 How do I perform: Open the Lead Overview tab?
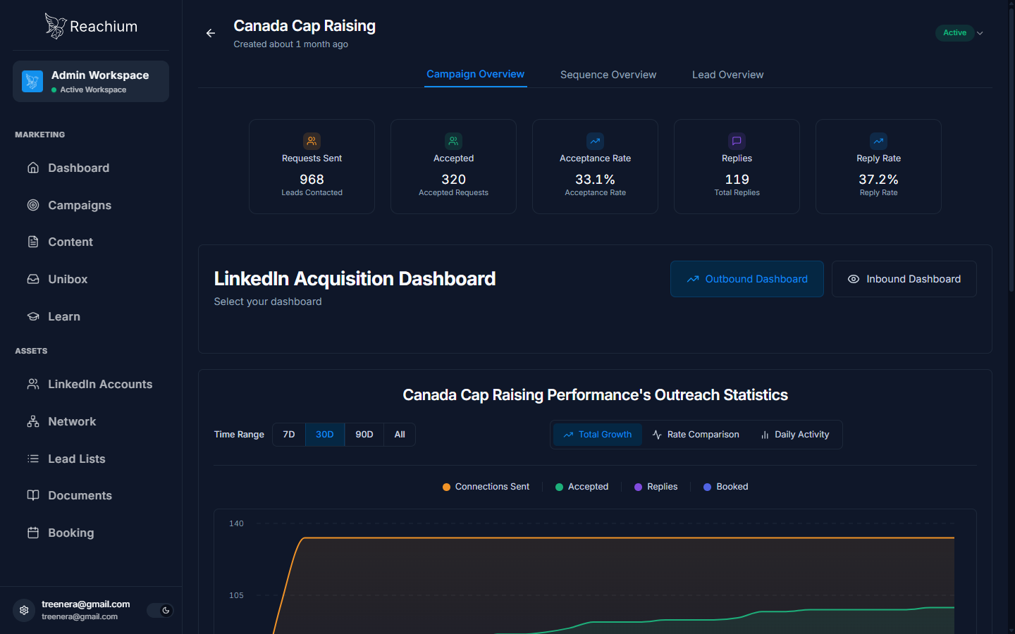pos(728,75)
